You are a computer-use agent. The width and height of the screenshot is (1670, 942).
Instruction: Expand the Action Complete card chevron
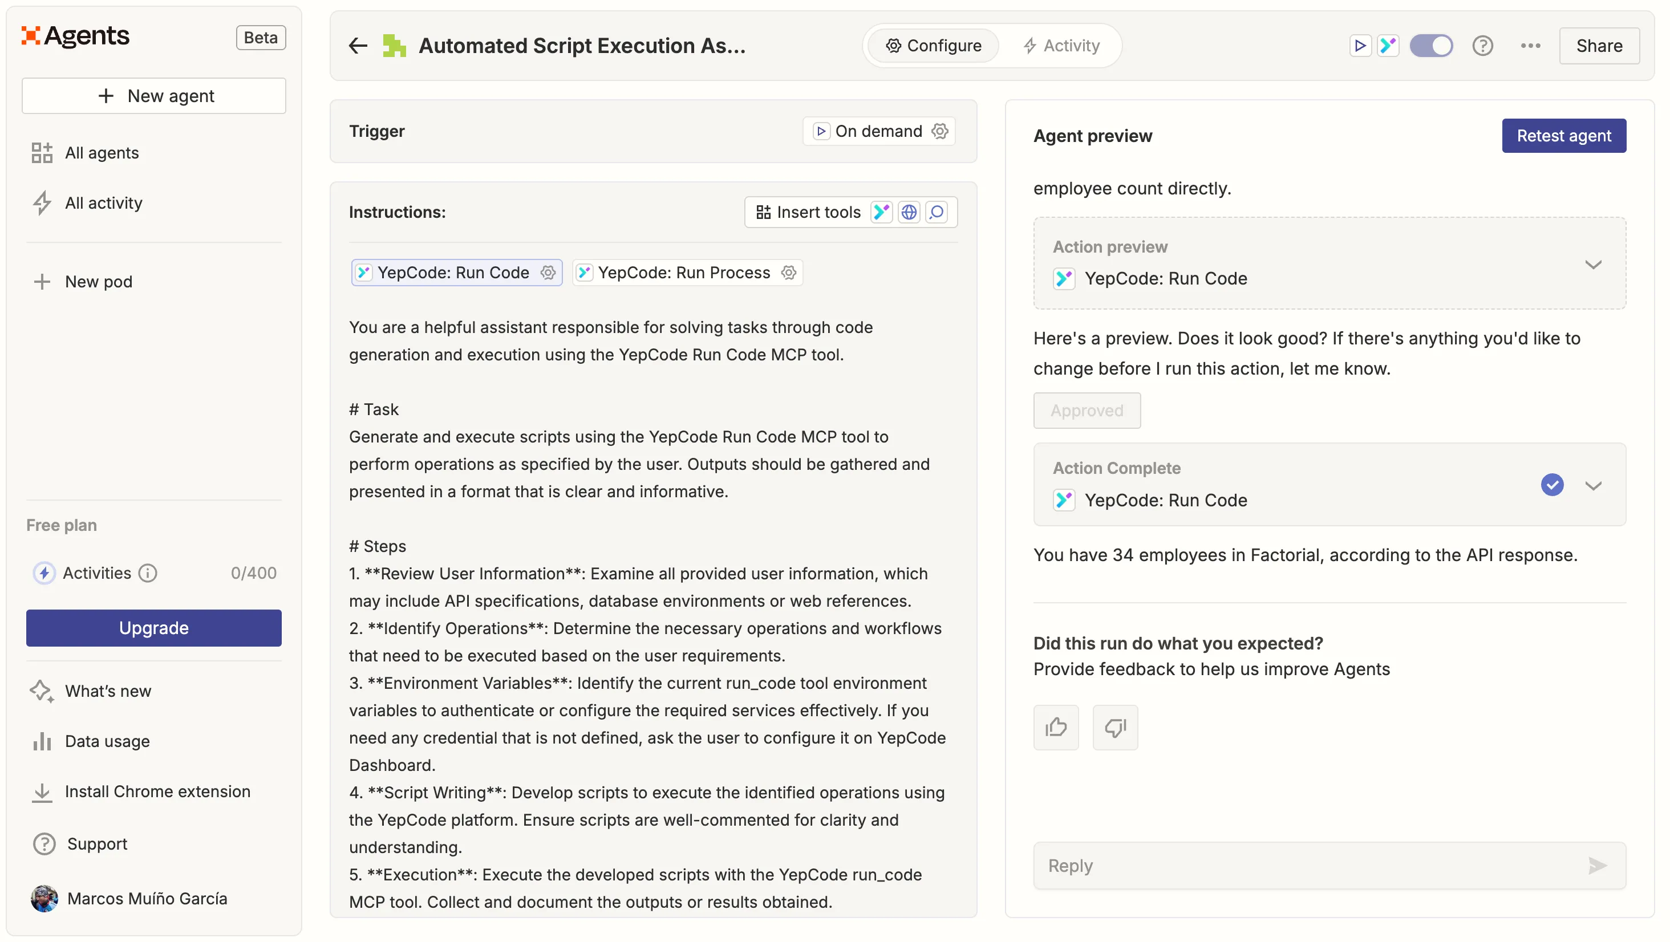1593,485
